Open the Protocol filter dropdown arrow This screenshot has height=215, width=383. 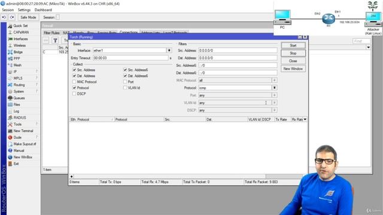[x=275, y=88]
